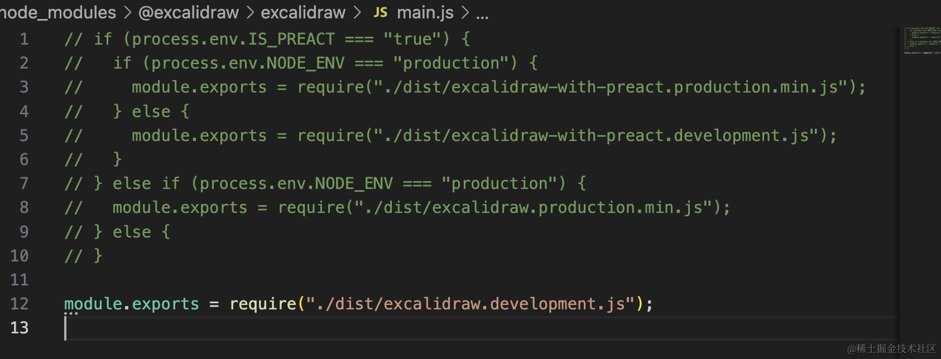Click the IS_PREACT text on line 1
The height and width of the screenshot is (359, 941).
[x=291, y=39]
